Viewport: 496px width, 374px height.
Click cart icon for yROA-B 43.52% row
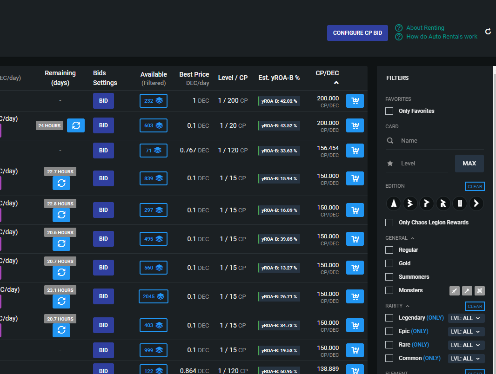click(x=355, y=125)
